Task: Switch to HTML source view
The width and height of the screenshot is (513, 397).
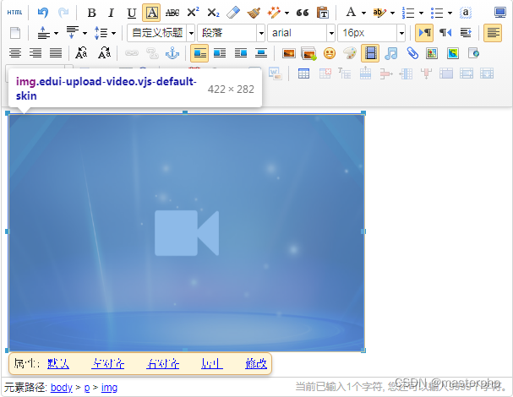Action: click(14, 13)
